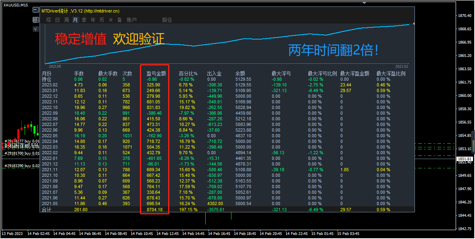Select the 季 quarterly statistics icon

[x=84, y=19]
